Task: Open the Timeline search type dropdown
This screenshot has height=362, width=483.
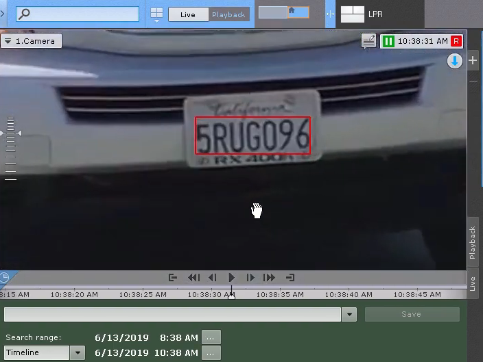Action: pyautogui.click(x=77, y=353)
